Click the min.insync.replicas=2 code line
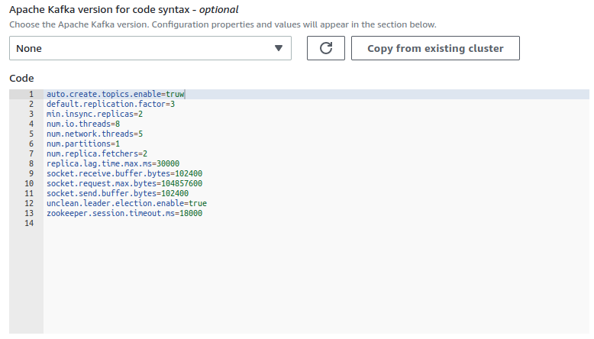 click(94, 114)
